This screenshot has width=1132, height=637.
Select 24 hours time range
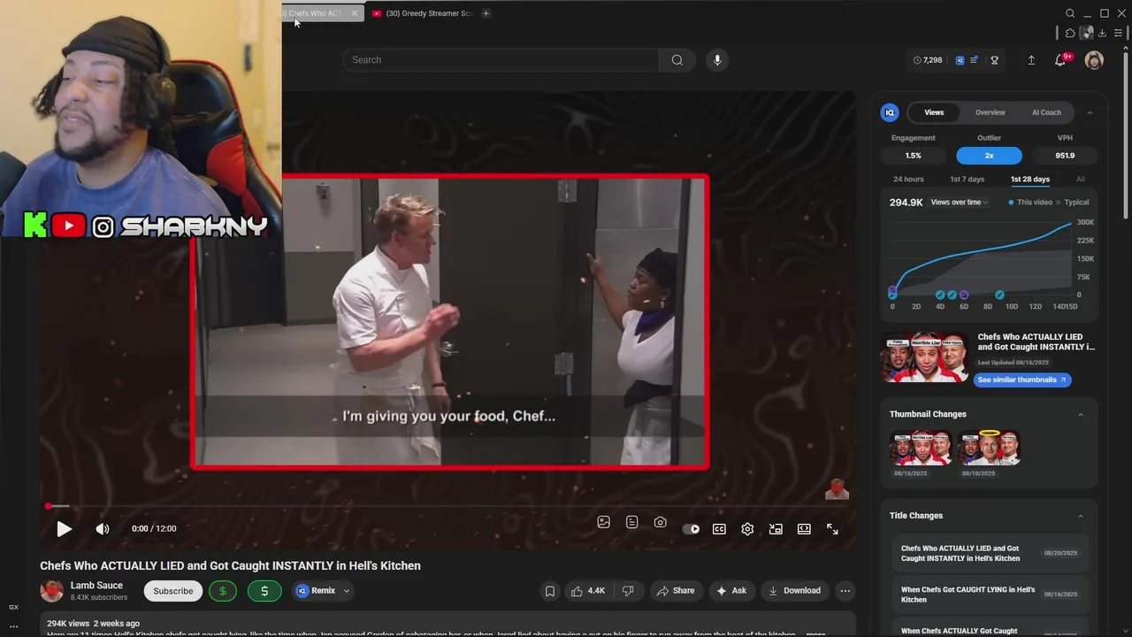click(x=908, y=180)
